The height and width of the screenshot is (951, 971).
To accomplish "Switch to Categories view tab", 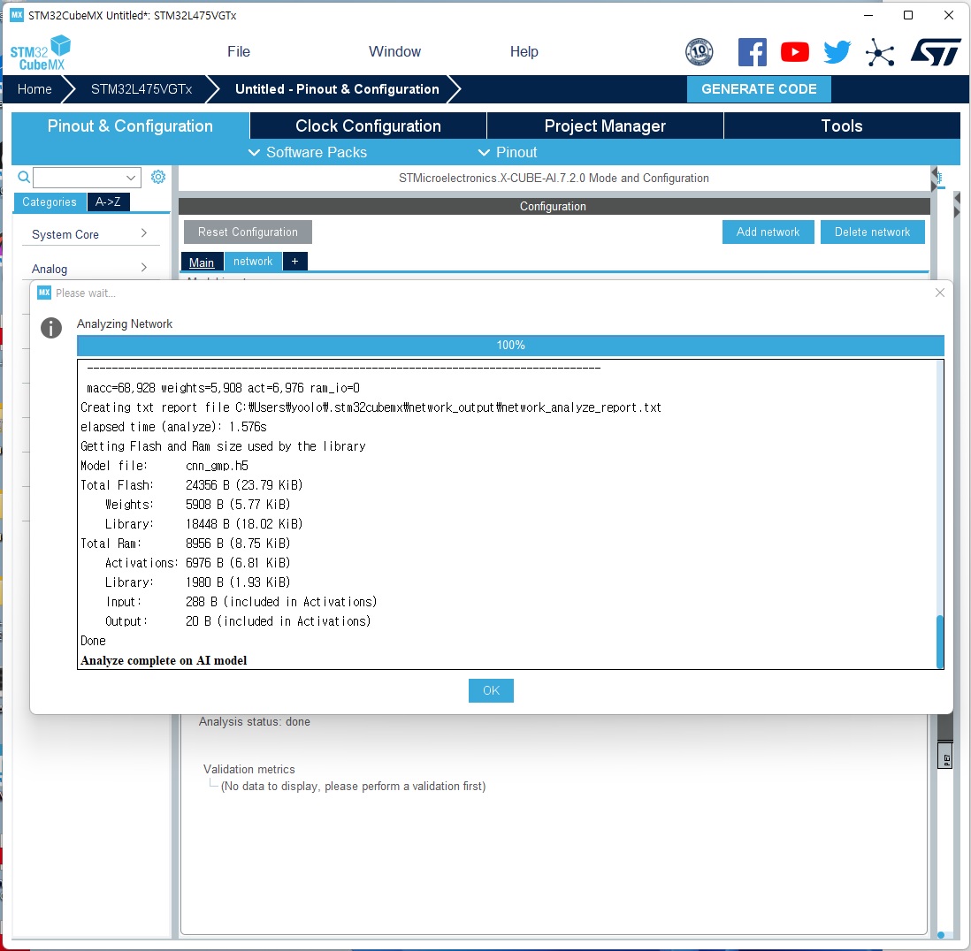I will point(50,202).
